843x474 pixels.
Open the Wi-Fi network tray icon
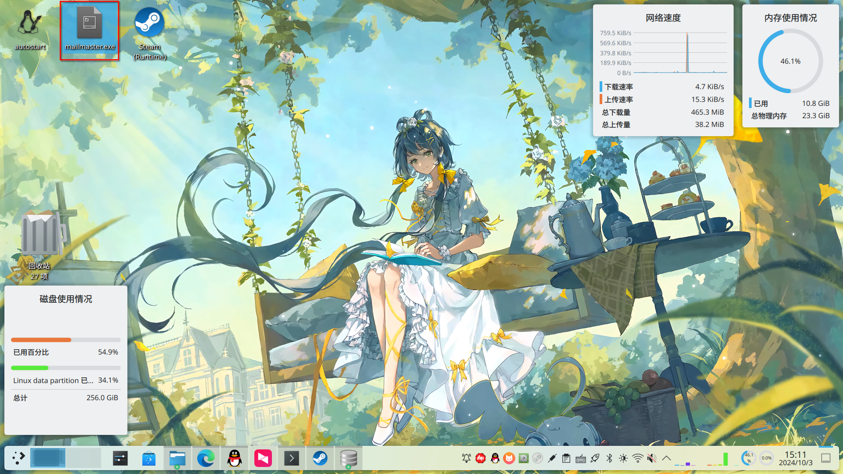click(638, 459)
